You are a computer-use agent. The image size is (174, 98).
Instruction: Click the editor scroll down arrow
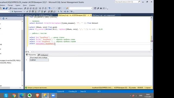151,50
